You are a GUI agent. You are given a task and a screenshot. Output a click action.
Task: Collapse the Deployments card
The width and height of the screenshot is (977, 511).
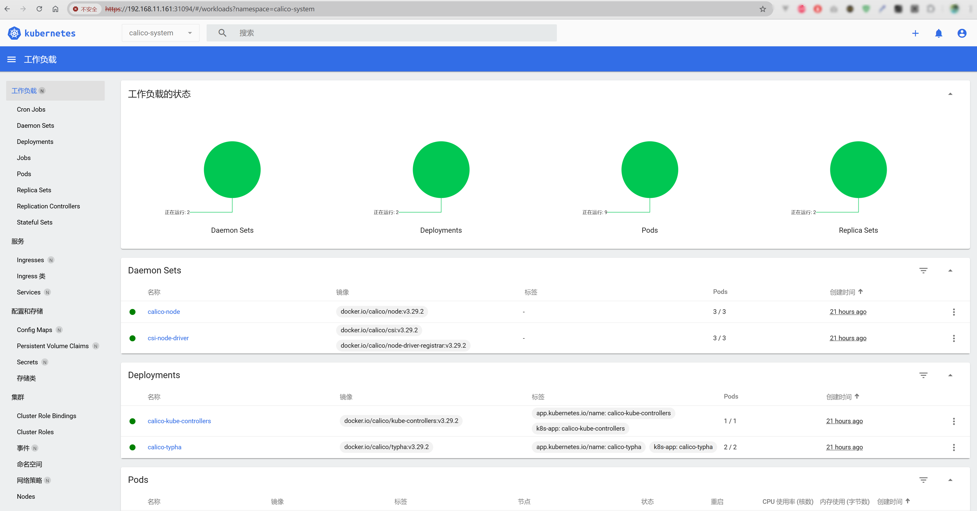(950, 375)
